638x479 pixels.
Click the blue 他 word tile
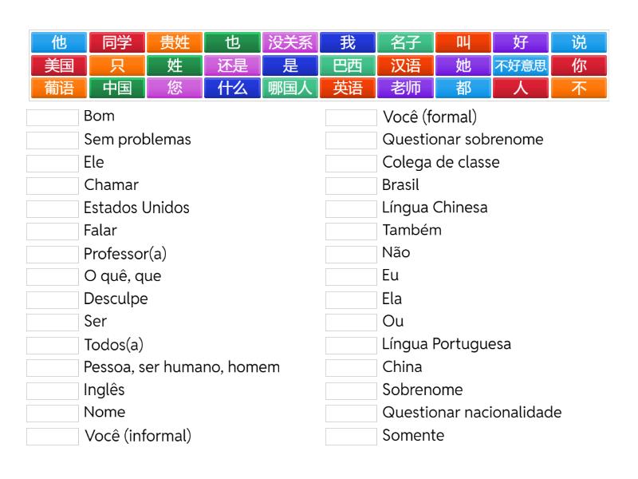59,42
